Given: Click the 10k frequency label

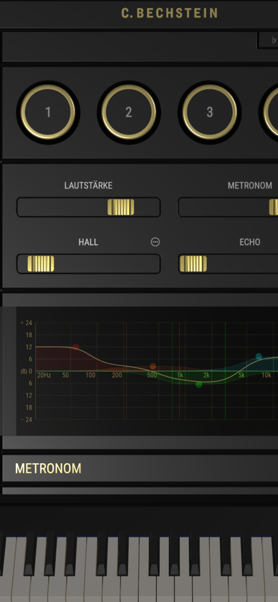Looking at the screenshot, I should tap(266, 375).
